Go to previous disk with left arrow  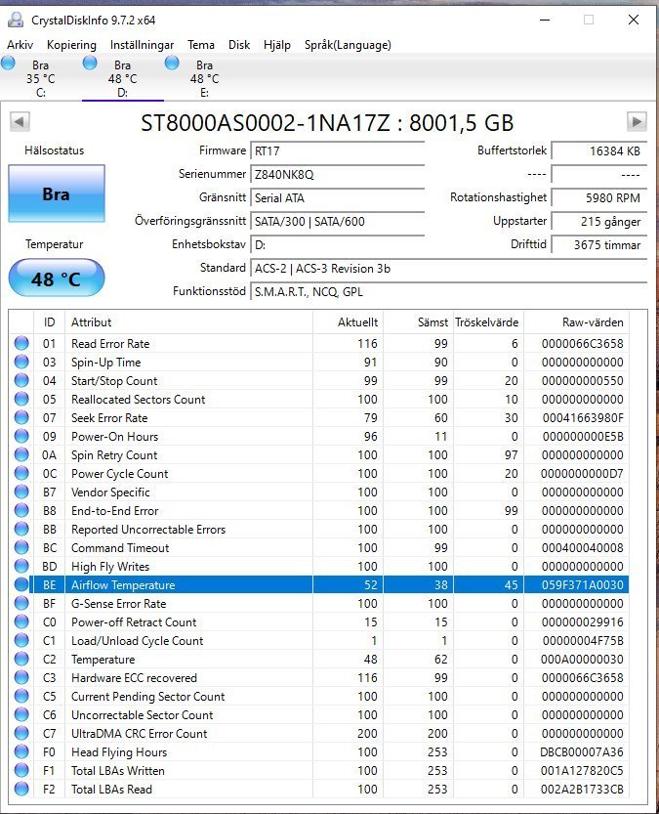pyautogui.click(x=20, y=122)
